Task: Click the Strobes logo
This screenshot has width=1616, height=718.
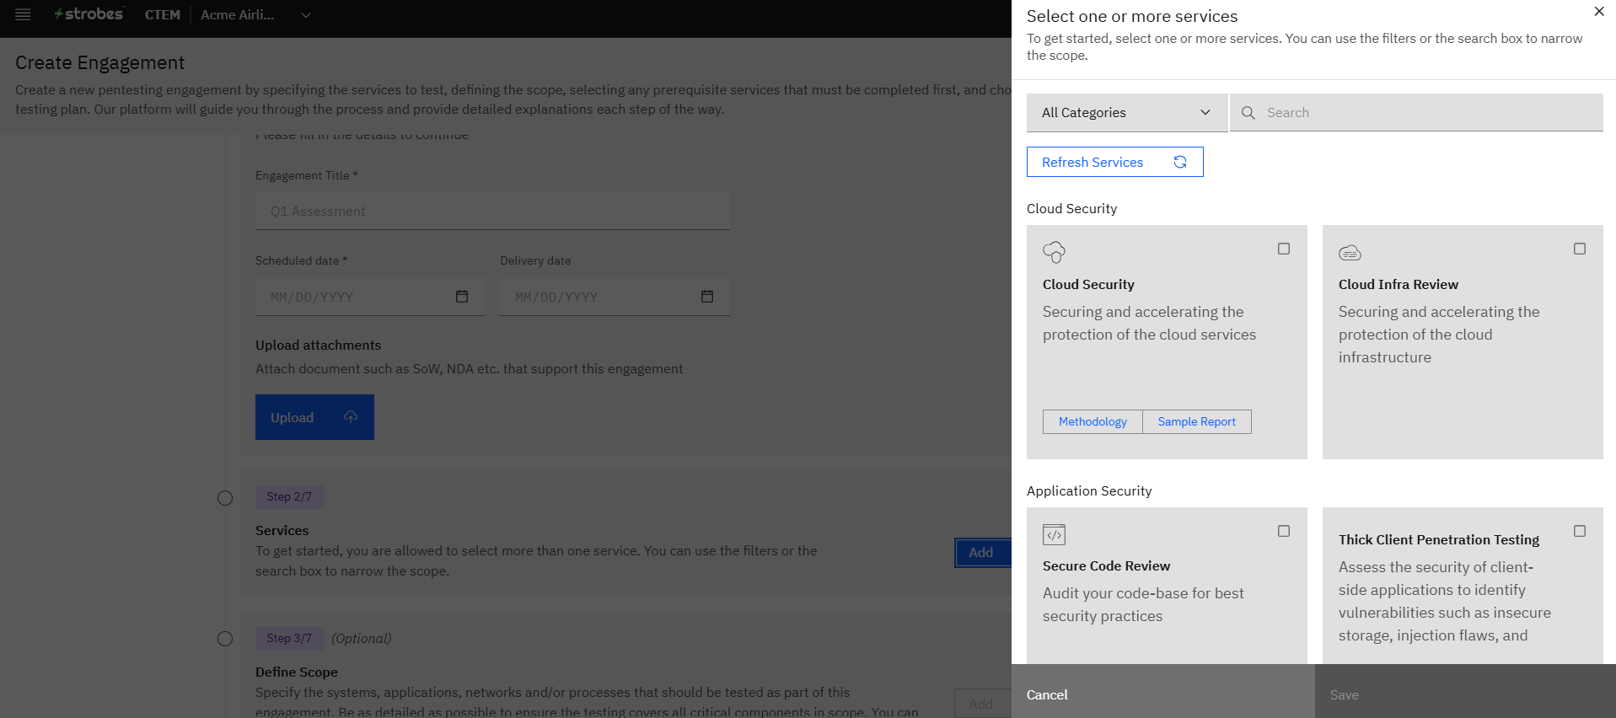Action: [89, 13]
